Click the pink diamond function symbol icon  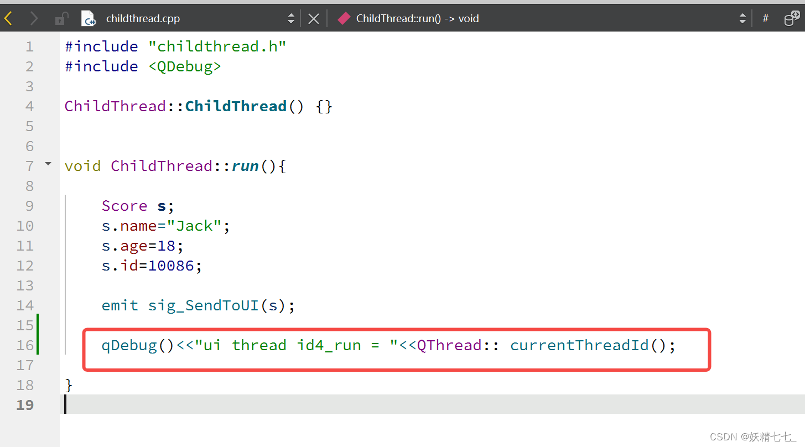[344, 18]
